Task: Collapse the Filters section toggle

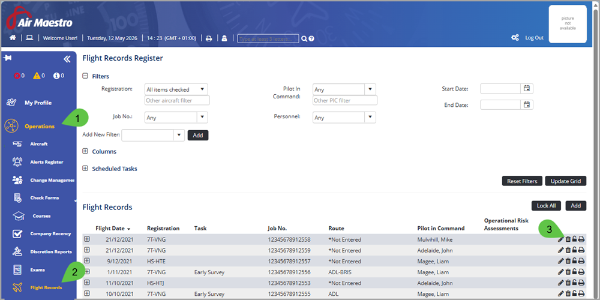Action: tap(85, 76)
